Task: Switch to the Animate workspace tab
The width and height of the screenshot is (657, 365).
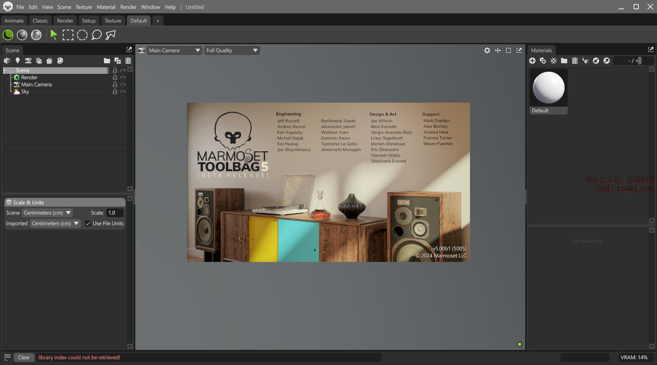Action: coord(14,21)
